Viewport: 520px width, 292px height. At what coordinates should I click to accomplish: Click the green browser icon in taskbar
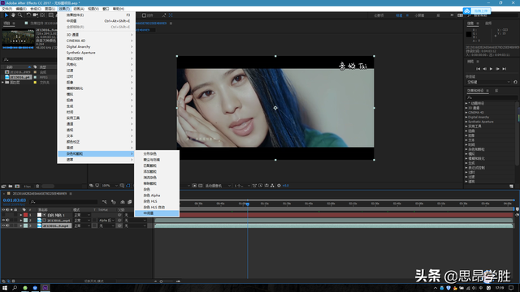(25, 288)
